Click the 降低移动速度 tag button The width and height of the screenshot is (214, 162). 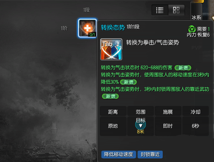pyautogui.click(x=119, y=154)
